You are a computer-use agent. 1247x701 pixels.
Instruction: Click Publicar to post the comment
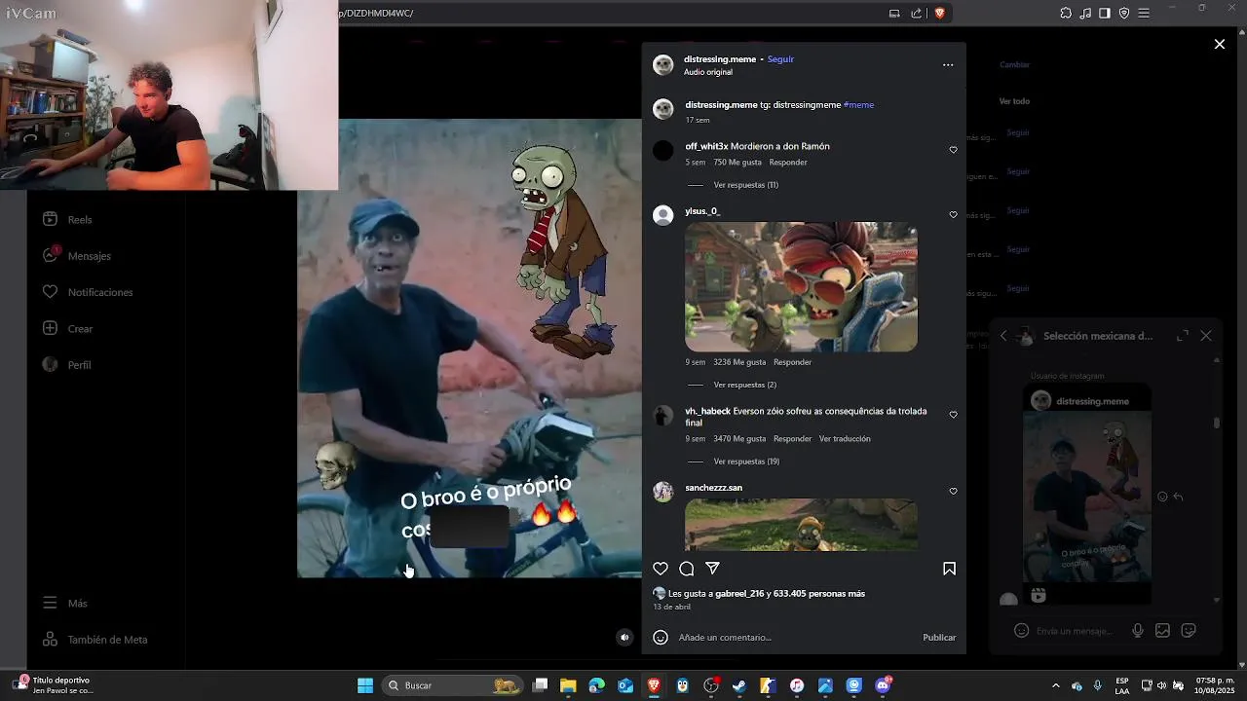[x=939, y=638]
